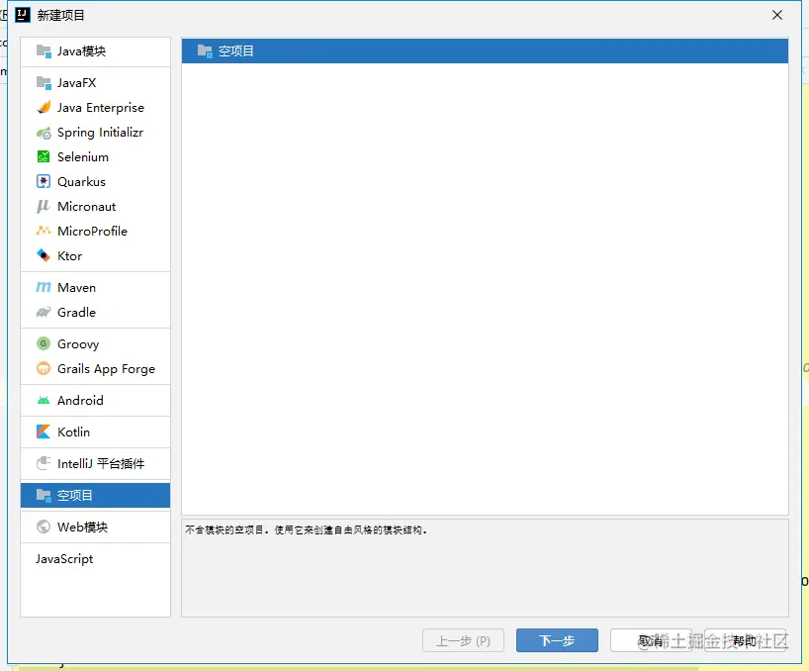Image resolution: width=809 pixels, height=671 pixels.
Task: Click the Micronaut mu icon
Action: (x=44, y=207)
